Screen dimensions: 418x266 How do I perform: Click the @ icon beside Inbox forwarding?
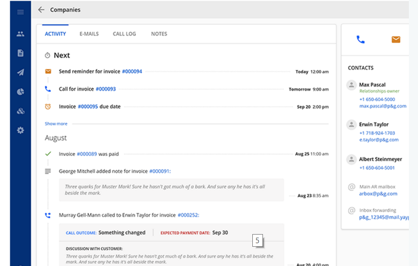[352, 211]
